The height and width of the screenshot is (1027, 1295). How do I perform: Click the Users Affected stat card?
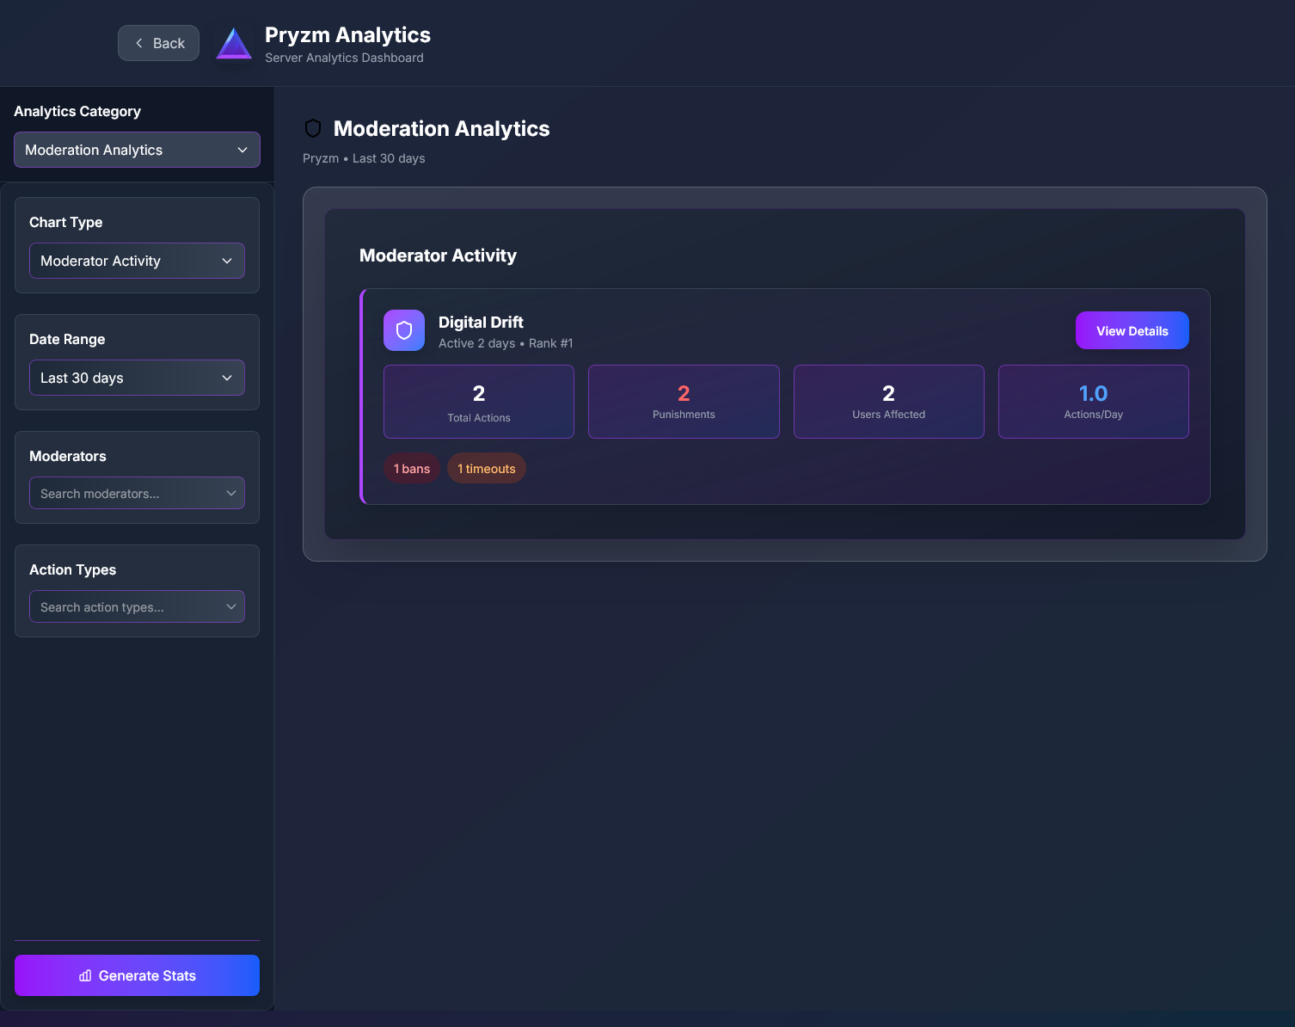tap(888, 401)
